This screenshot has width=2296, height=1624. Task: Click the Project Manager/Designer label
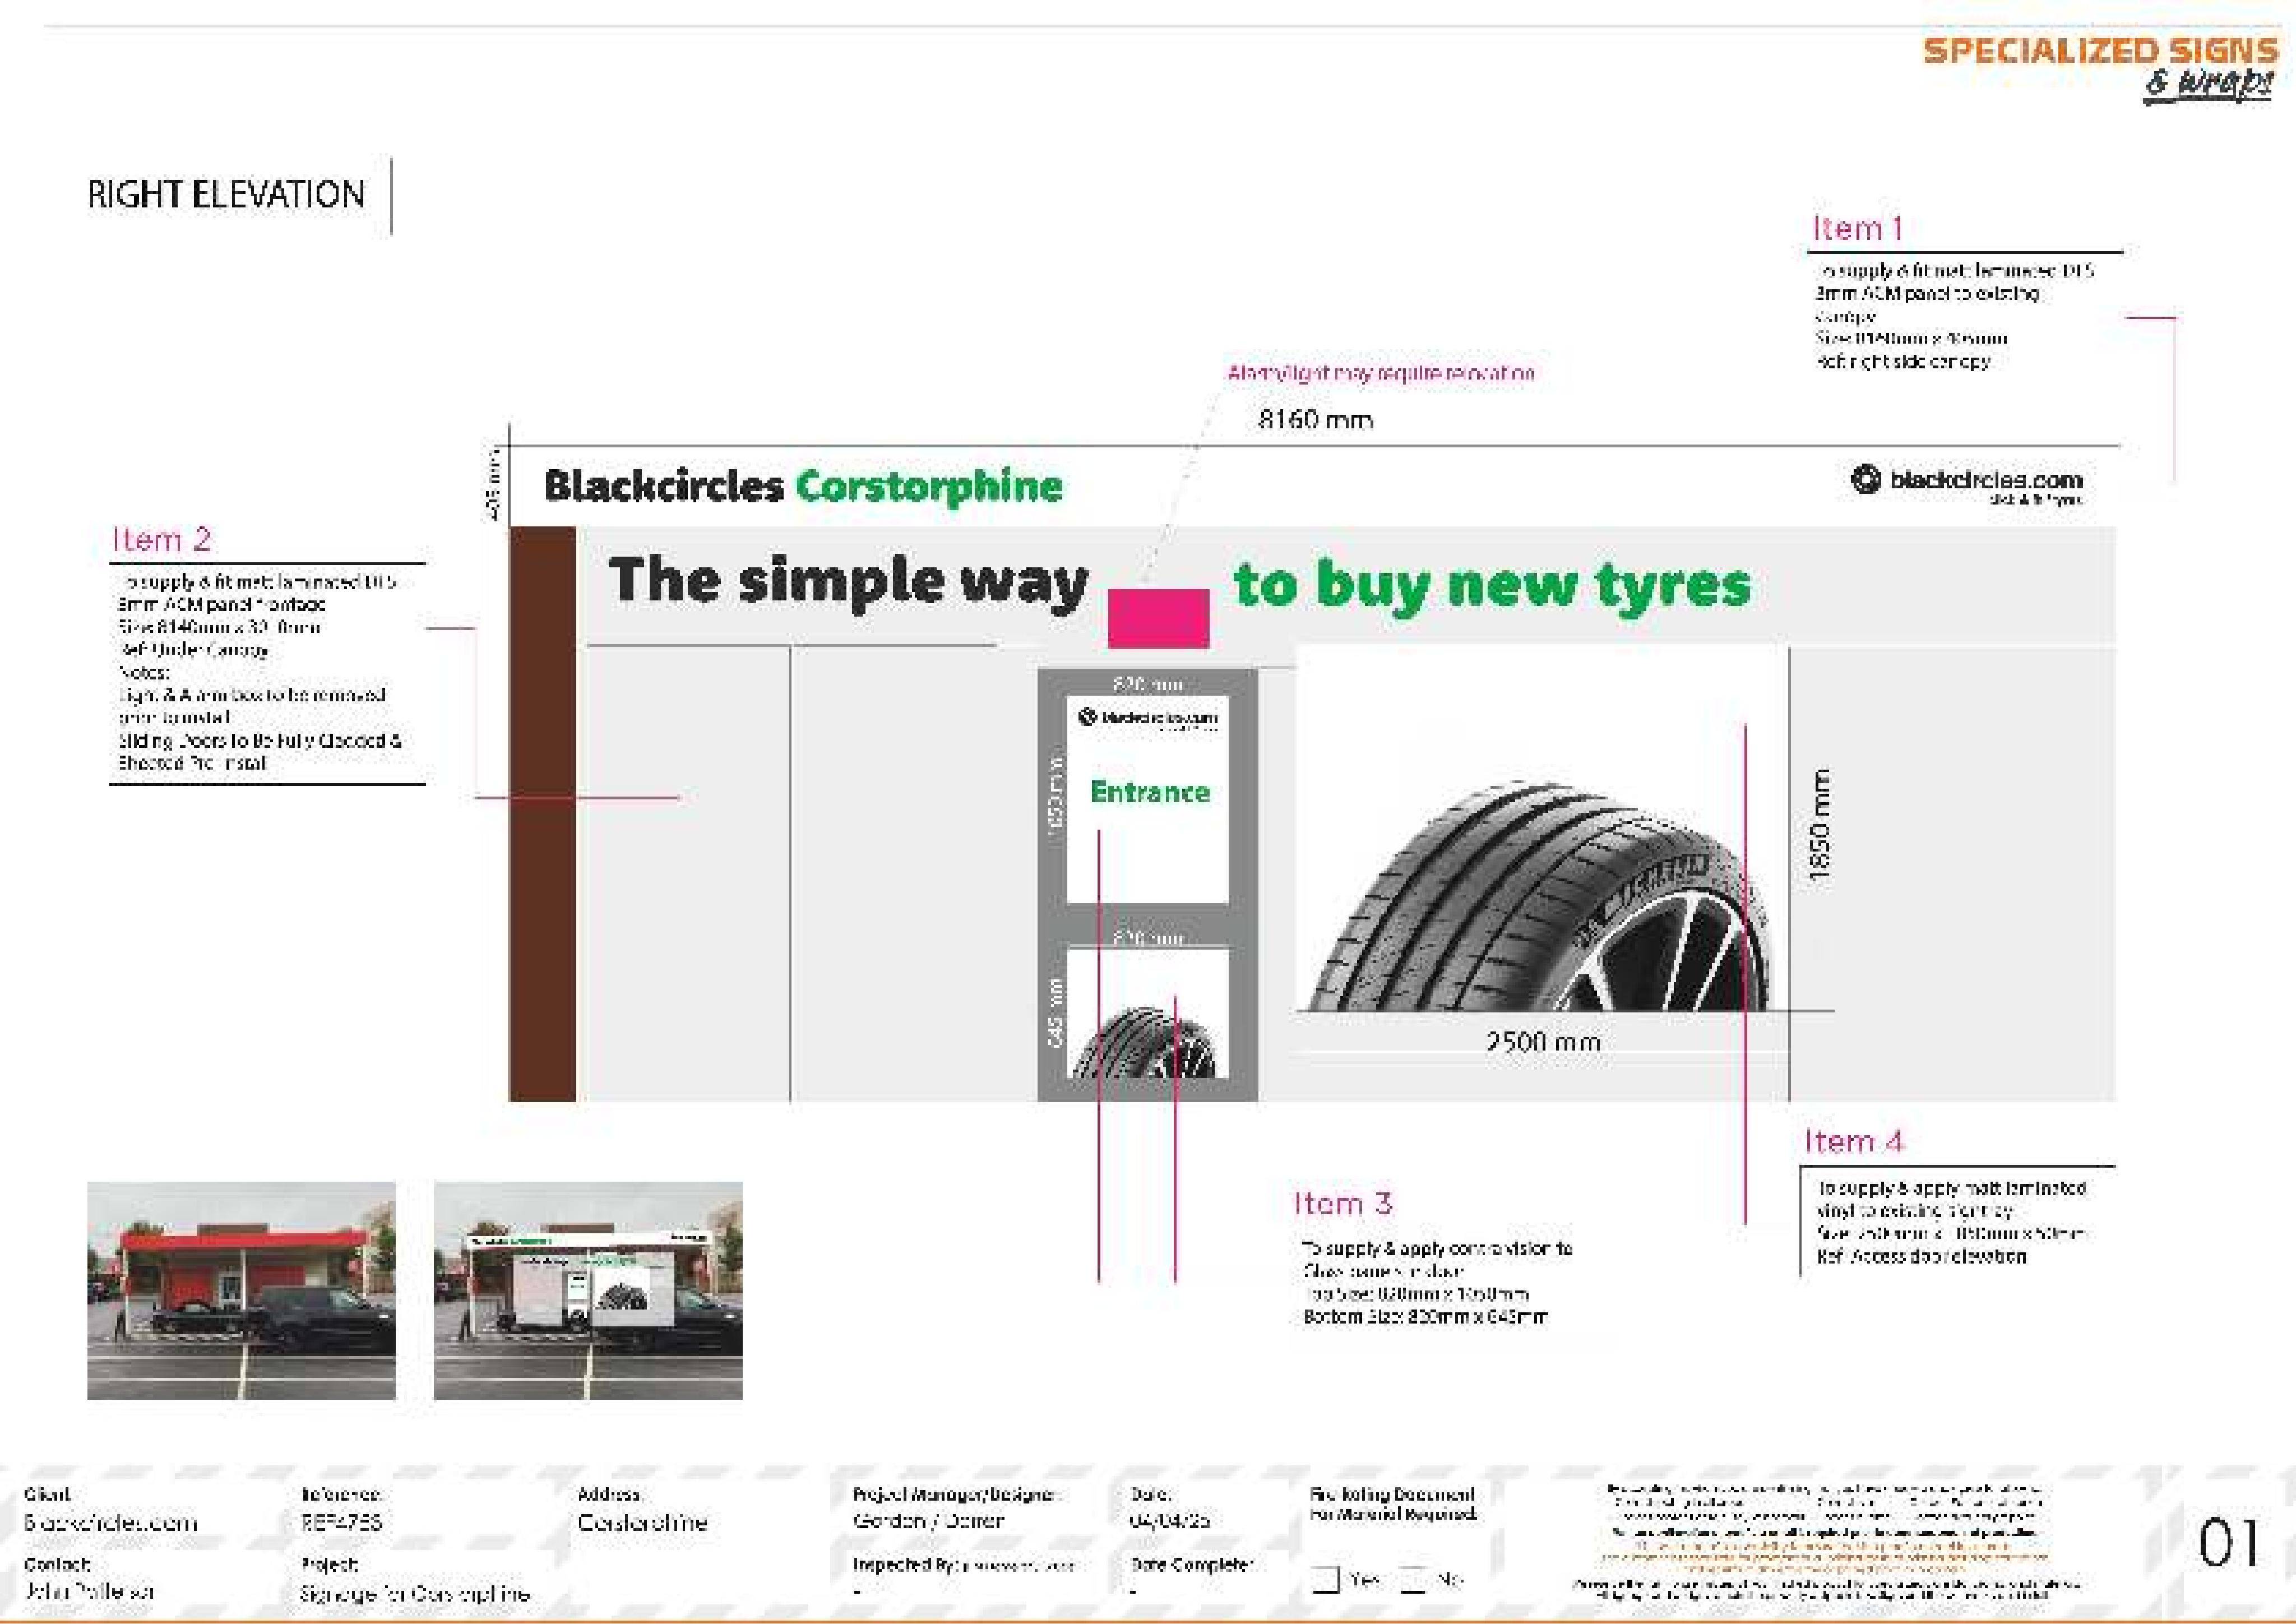(956, 1495)
